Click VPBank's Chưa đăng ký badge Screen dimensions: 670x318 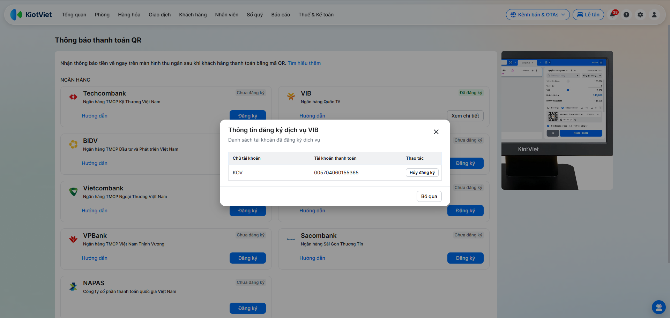tap(251, 235)
